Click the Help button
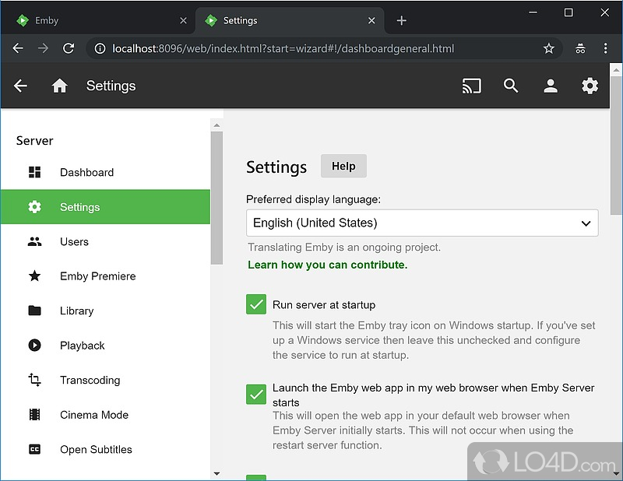 click(343, 166)
